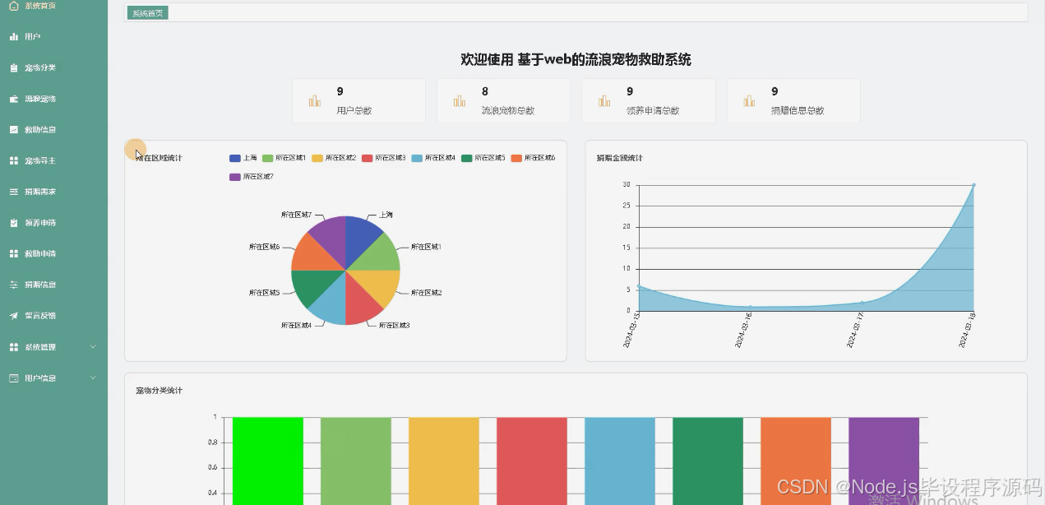The height and width of the screenshot is (505, 1045).
Task: Click the bar icon on 用户总数 card
Action: [315, 100]
